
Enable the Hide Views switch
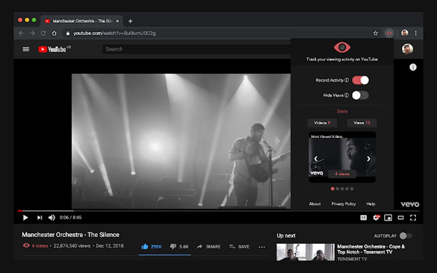pos(360,95)
